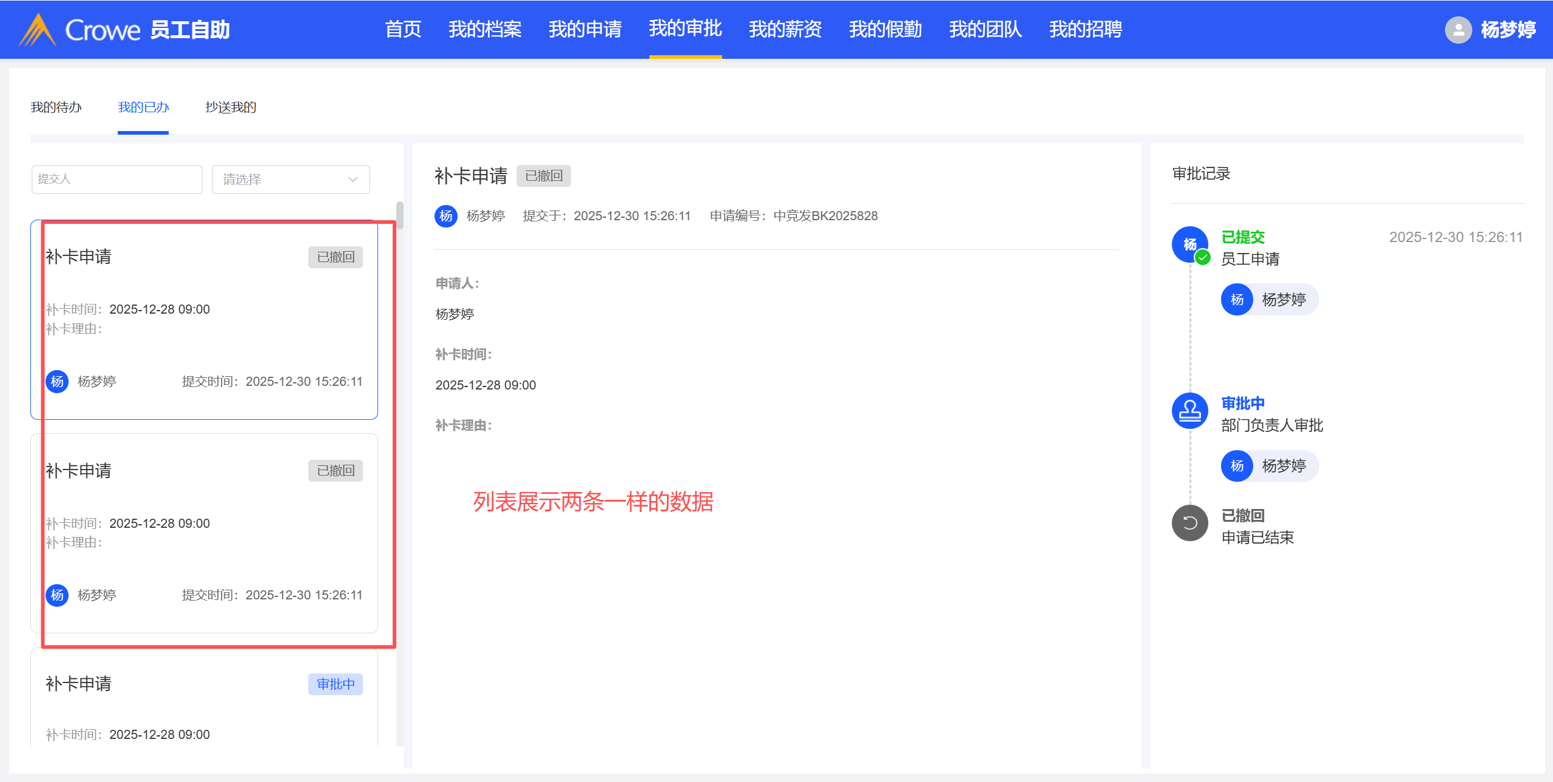Image resolution: width=1553 pixels, height=782 pixels.
Task: Open 我的薪资 menu item
Action: tap(785, 29)
